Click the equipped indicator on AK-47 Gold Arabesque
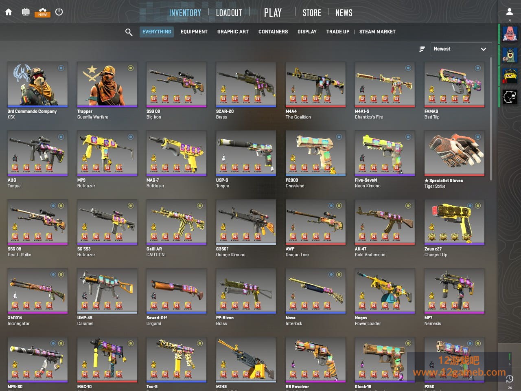Image resolution: width=521 pixels, height=391 pixels. pyautogui.click(x=408, y=206)
